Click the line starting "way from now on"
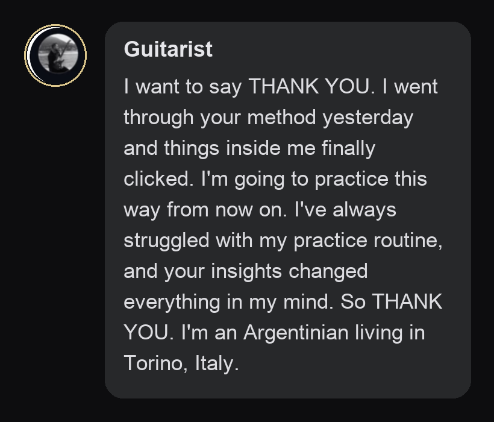This screenshot has width=494, height=422. click(x=260, y=210)
